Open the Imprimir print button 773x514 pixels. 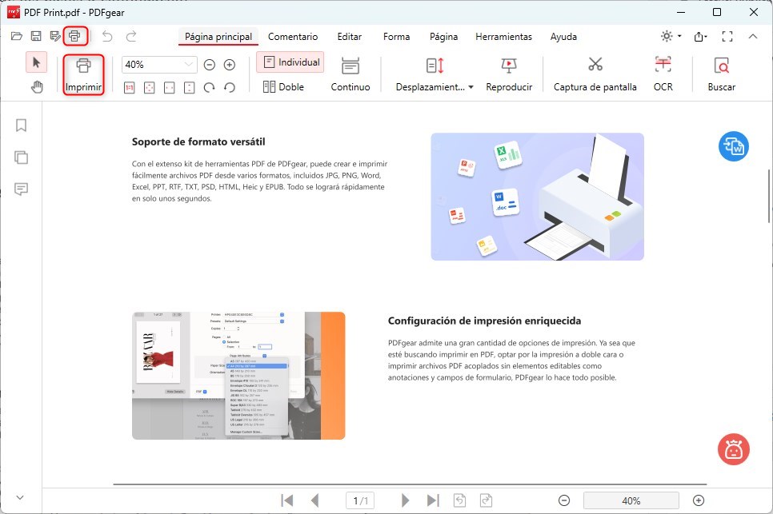(83, 75)
